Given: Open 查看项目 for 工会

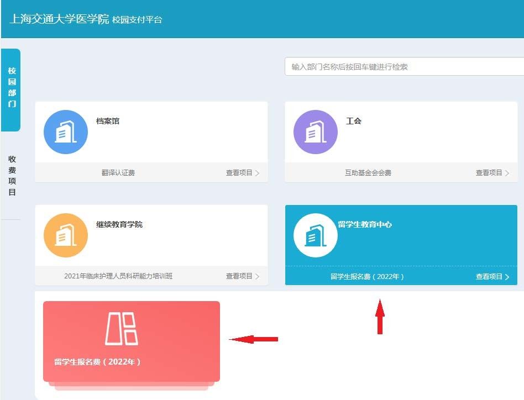Looking at the screenshot, I should coord(492,173).
